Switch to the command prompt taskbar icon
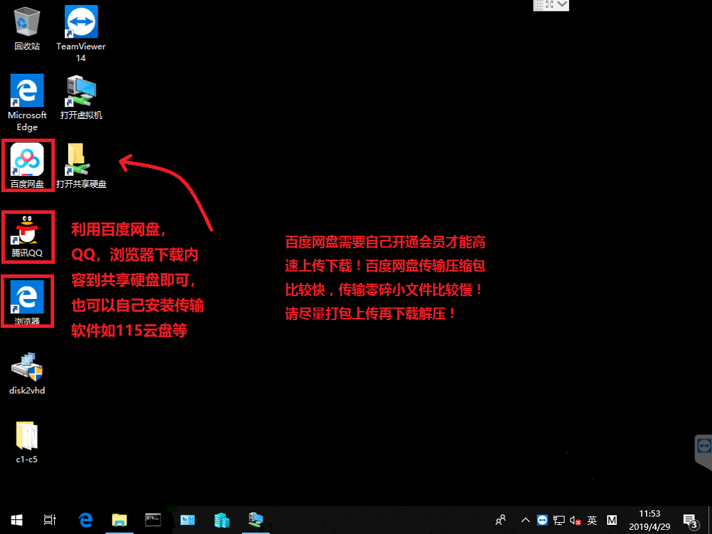Viewport: 712px width, 534px height. coord(153,520)
